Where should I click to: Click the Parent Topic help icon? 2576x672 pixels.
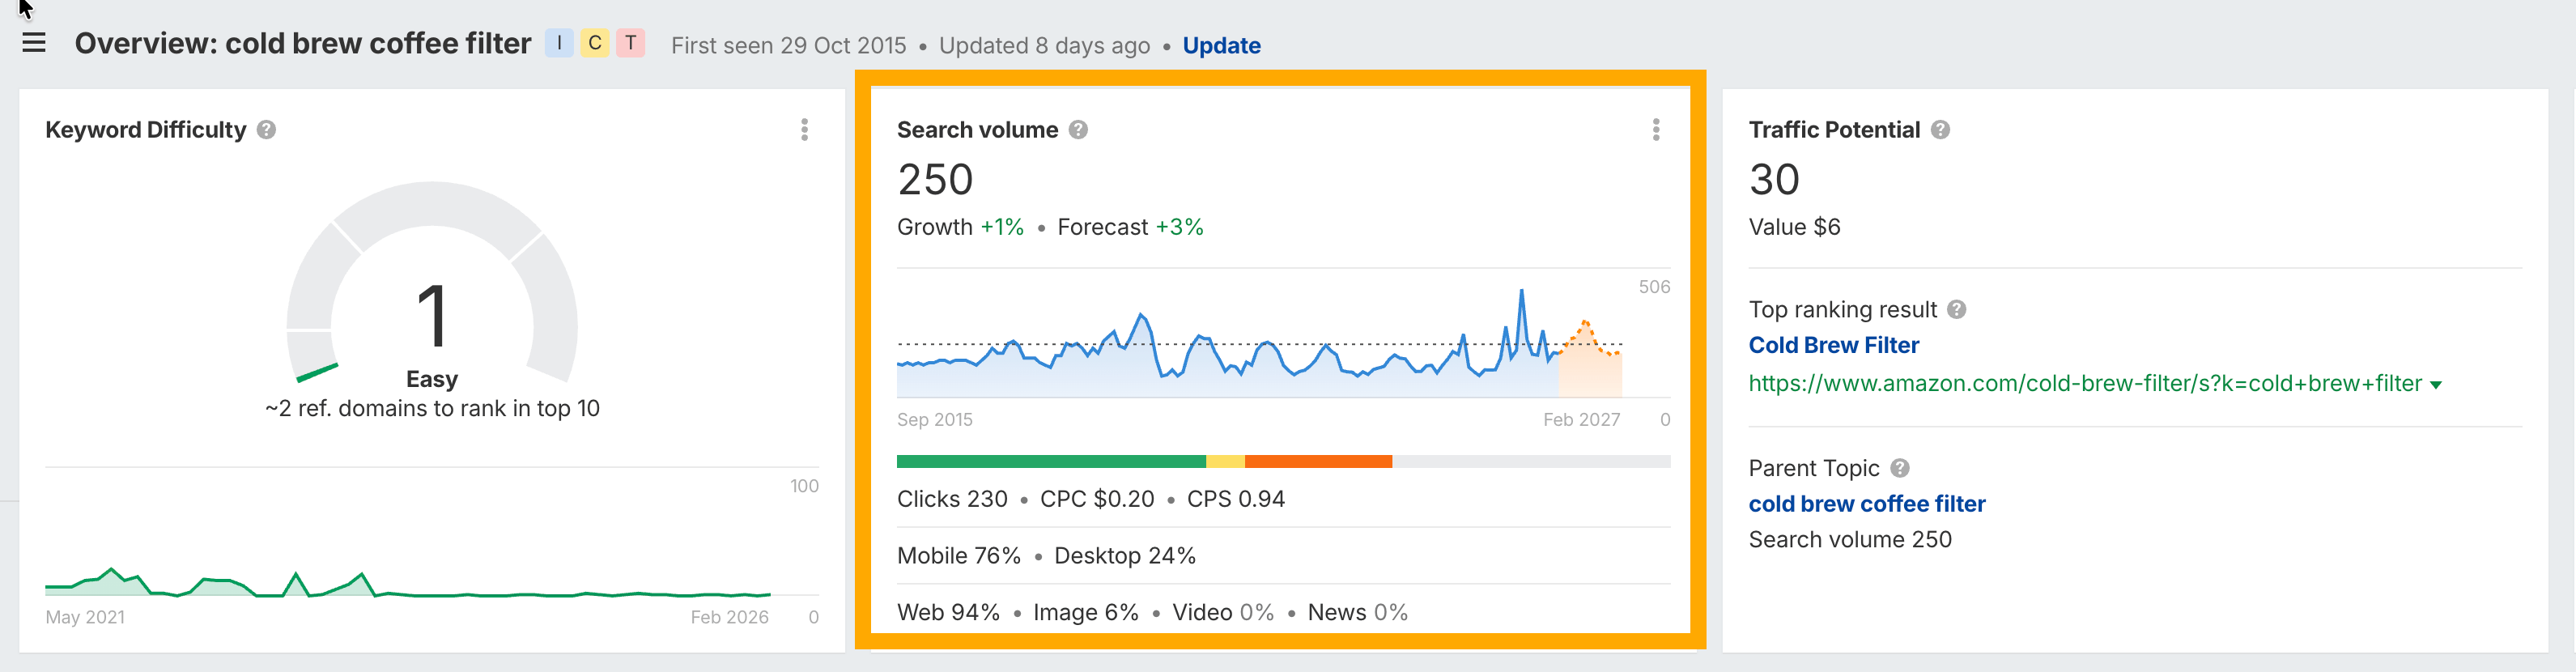(x=1900, y=468)
